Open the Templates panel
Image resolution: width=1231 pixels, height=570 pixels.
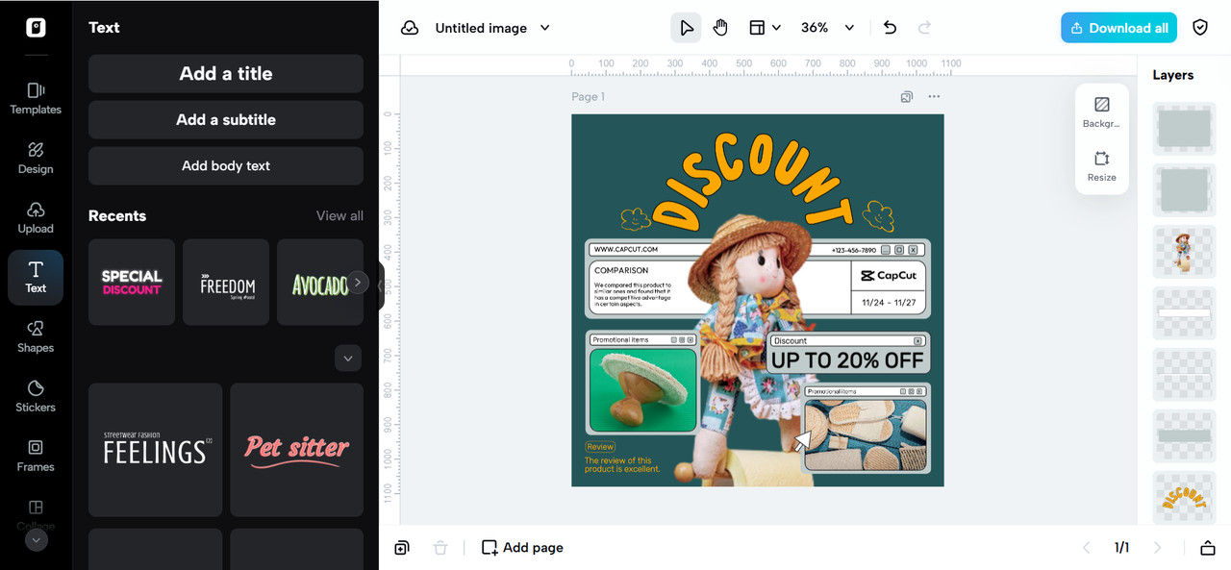(36, 99)
